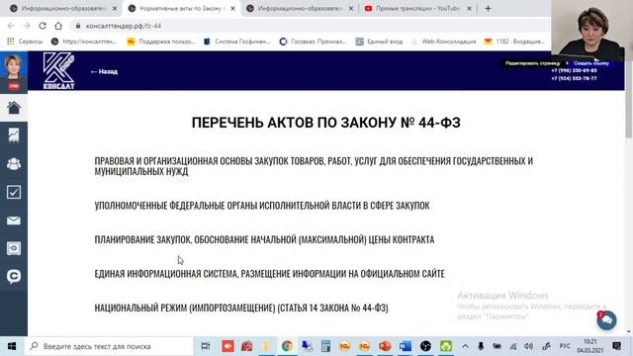
Task: Open Task View on the taskbar
Action: 206,346
